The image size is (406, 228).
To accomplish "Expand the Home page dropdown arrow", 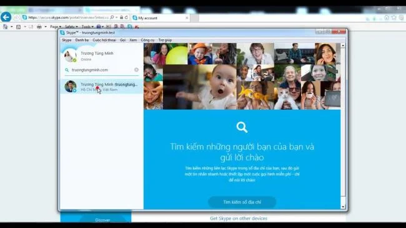I will tap(12, 27).
